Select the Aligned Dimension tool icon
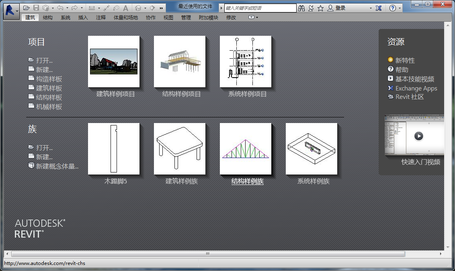The height and width of the screenshot is (271, 455). click(107, 8)
